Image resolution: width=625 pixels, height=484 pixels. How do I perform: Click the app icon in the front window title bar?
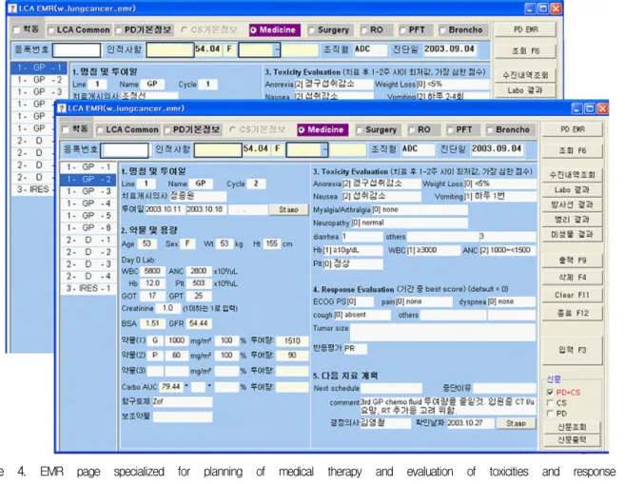(62, 108)
